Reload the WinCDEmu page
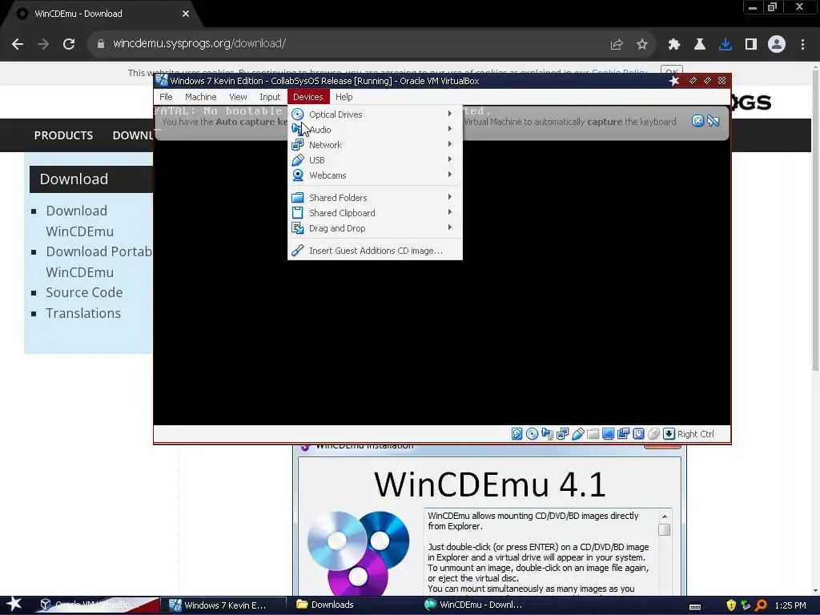The height and width of the screenshot is (615, 820). pos(69,44)
